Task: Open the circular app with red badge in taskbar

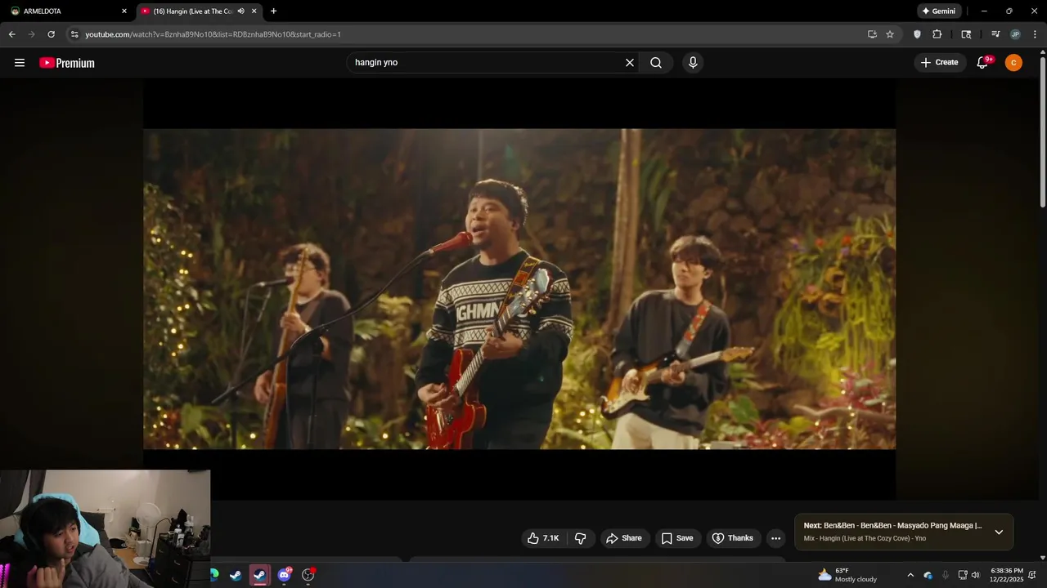Action: point(308,575)
